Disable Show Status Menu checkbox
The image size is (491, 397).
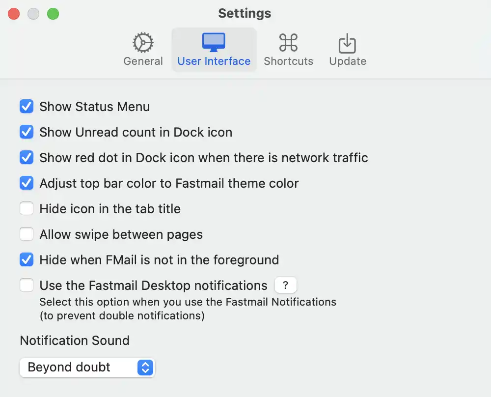click(27, 106)
